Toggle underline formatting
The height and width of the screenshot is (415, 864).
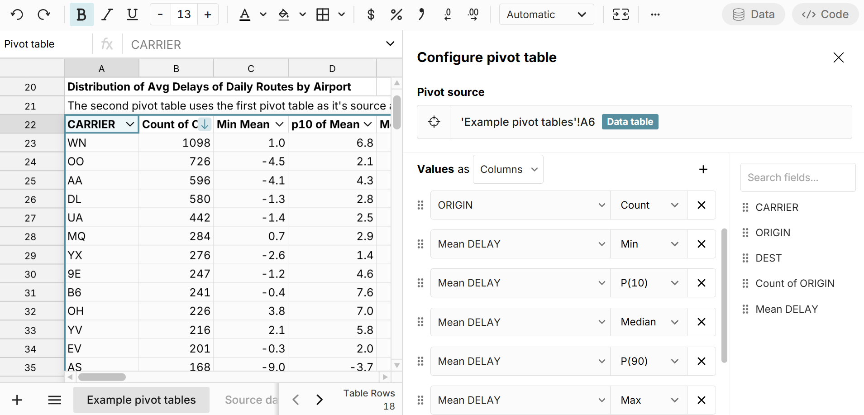coord(132,14)
